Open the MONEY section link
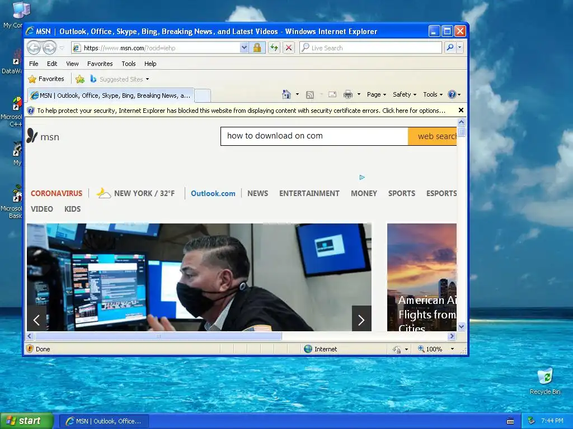573x429 pixels. [364, 193]
